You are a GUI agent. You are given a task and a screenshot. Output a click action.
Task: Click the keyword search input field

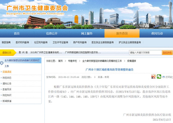point(145,53)
